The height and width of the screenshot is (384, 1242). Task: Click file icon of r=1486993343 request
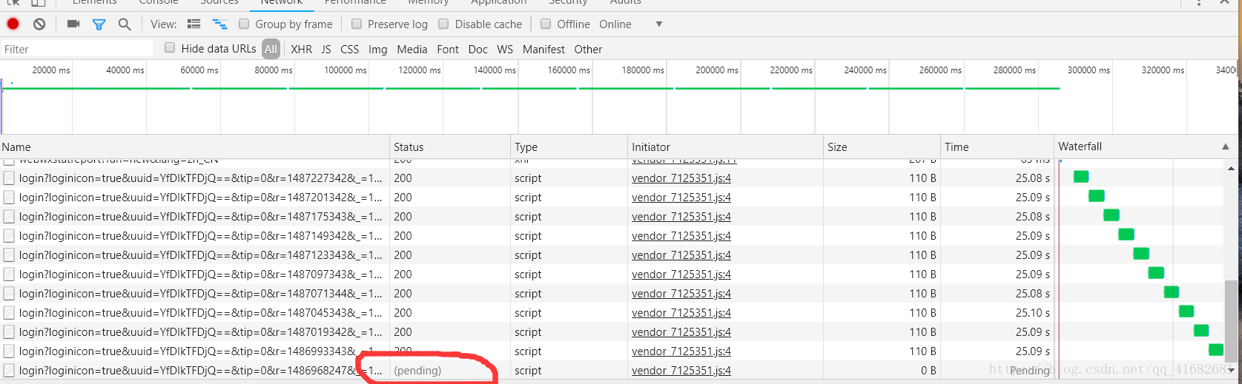(9, 351)
